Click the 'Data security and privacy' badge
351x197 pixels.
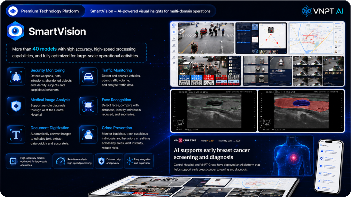pyautogui.click(x=109, y=161)
